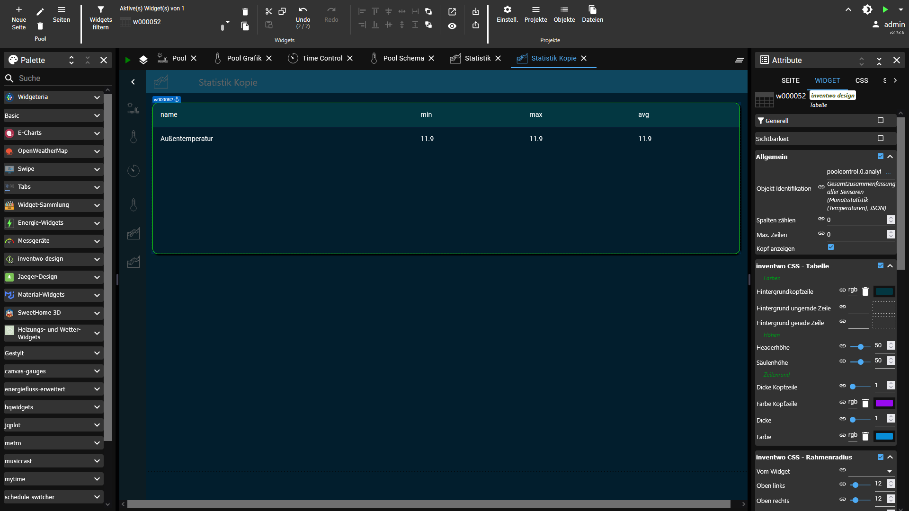This screenshot has height=511, width=909.
Task: Toggle the inventwo CSS - Tabelle group checkbox
Action: tap(881, 265)
